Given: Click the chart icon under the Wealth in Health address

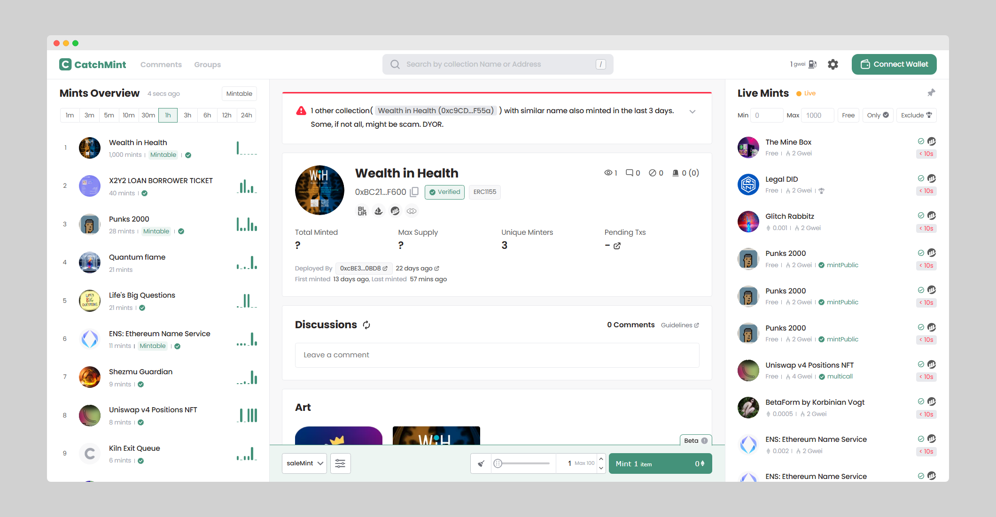Looking at the screenshot, I should (395, 211).
